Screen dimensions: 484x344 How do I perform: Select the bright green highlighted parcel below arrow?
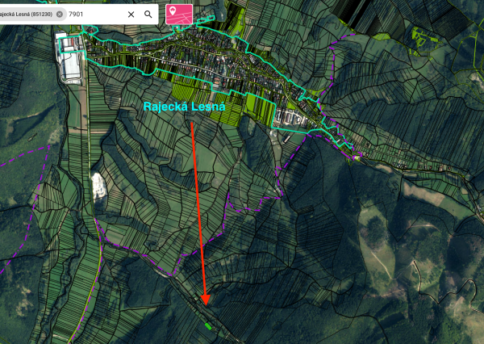tap(210, 326)
